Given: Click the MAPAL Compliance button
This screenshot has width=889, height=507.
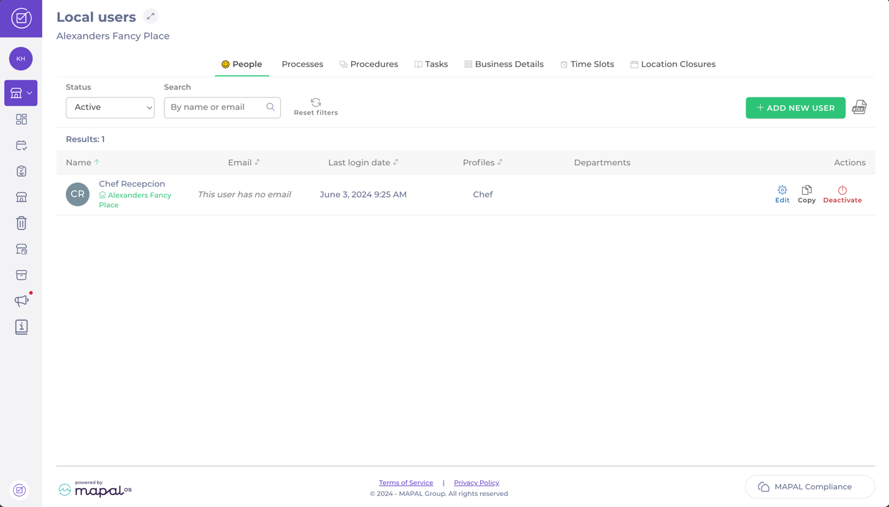Looking at the screenshot, I should (810, 487).
